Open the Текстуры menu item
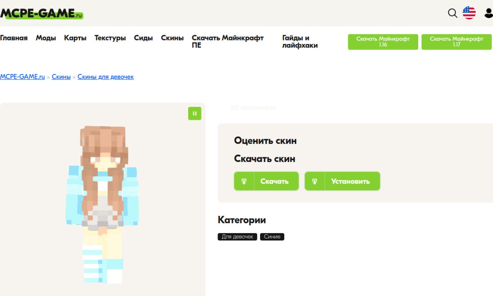This screenshot has width=493, height=296. coord(110,38)
